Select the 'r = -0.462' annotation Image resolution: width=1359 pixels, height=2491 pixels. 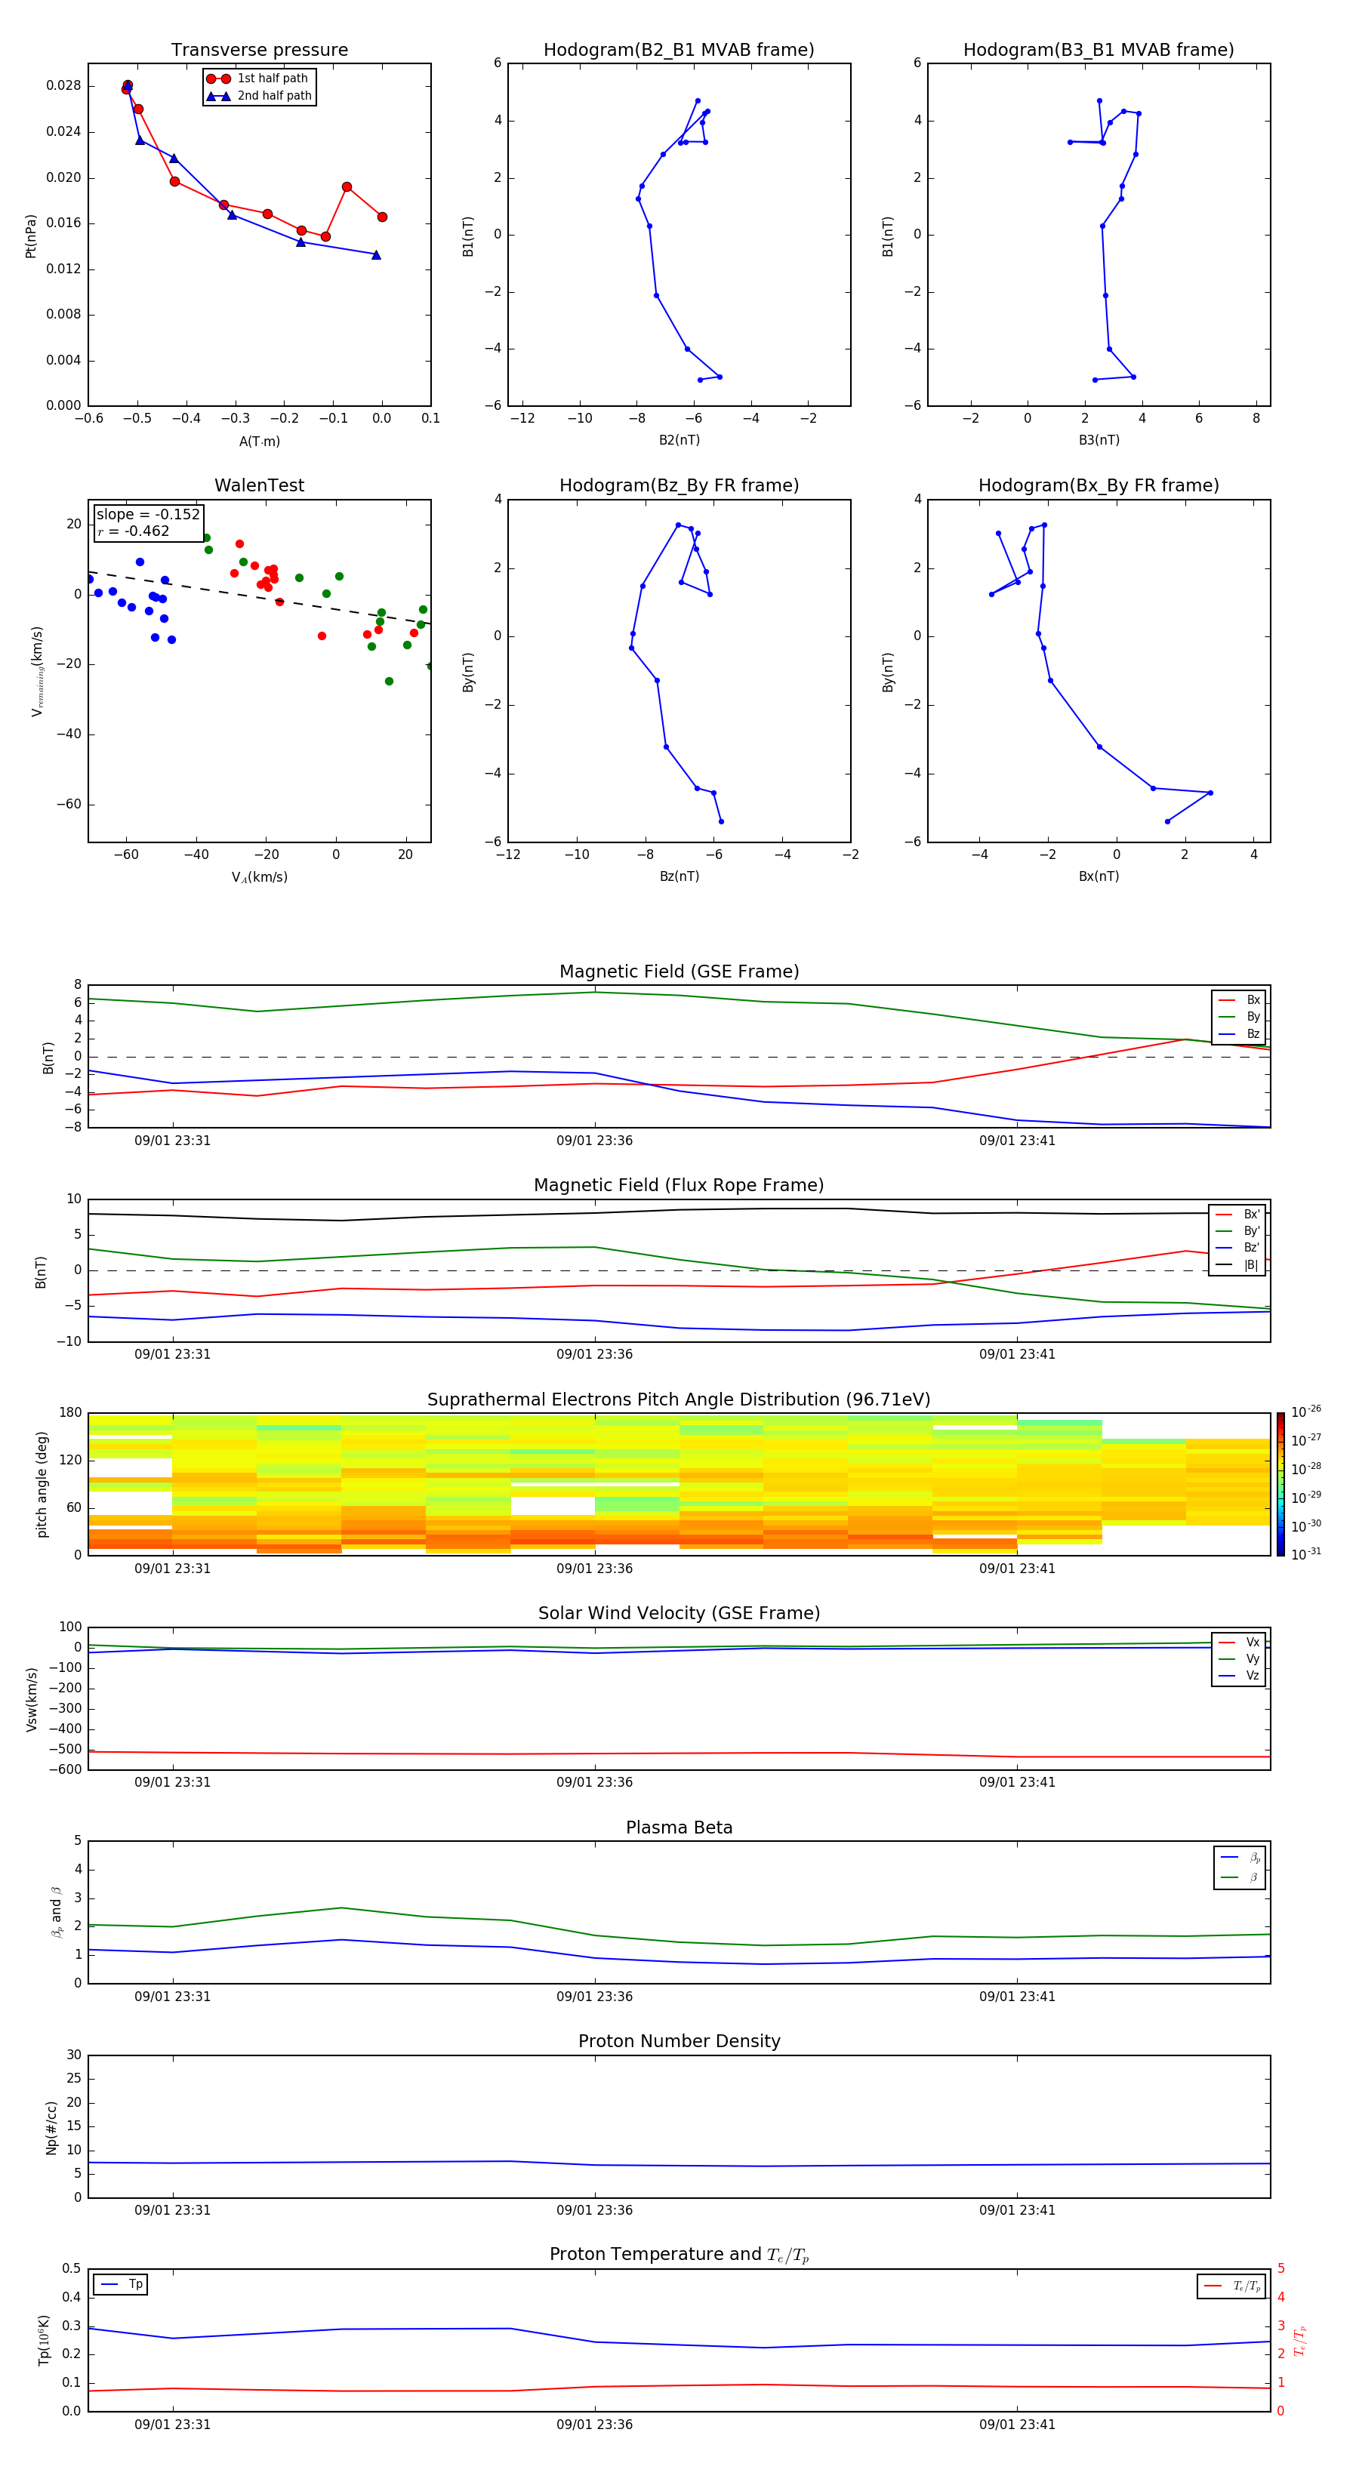(x=134, y=531)
